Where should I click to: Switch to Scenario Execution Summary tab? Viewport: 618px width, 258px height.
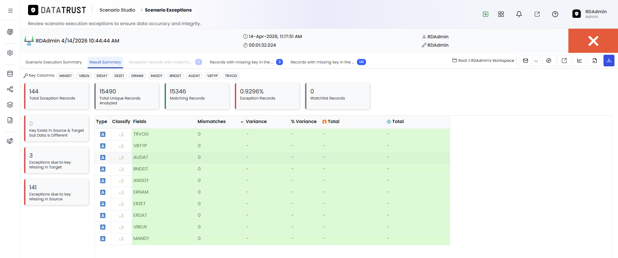click(x=53, y=62)
